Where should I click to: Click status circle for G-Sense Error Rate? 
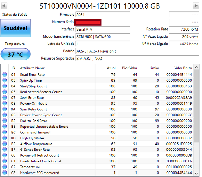[x=4, y=150]
